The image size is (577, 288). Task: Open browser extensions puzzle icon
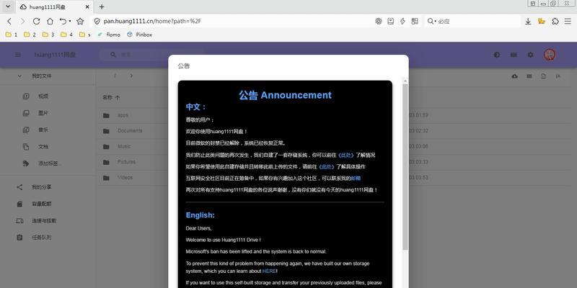tap(555, 22)
